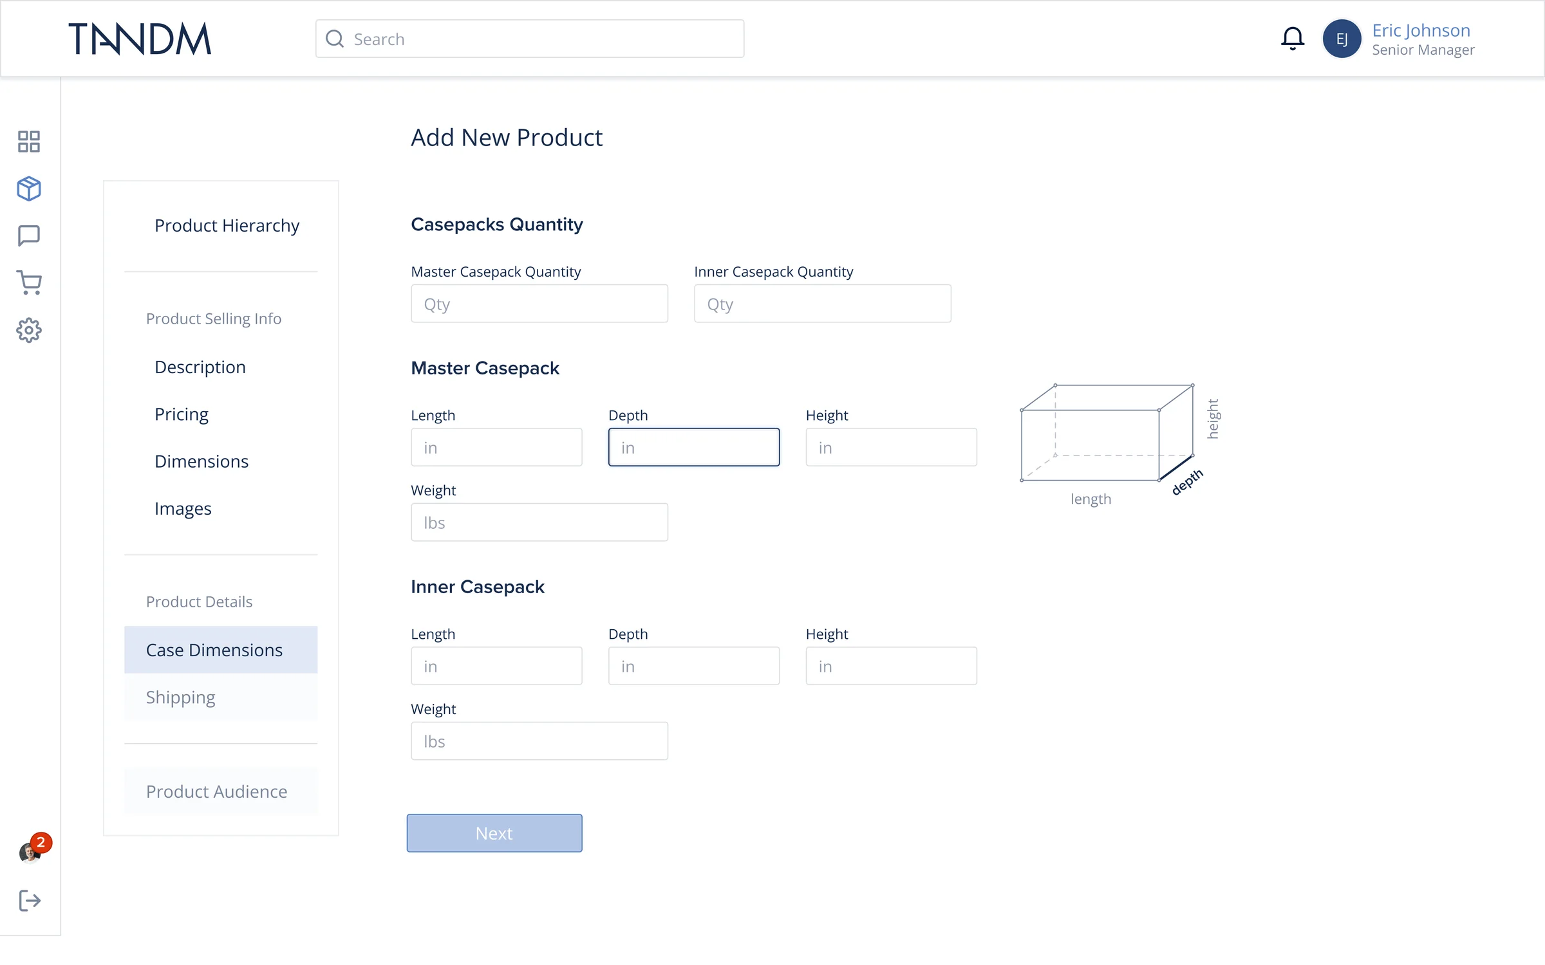The width and height of the screenshot is (1545, 965).
Task: Click the TANDM logo
Action: [x=140, y=39]
